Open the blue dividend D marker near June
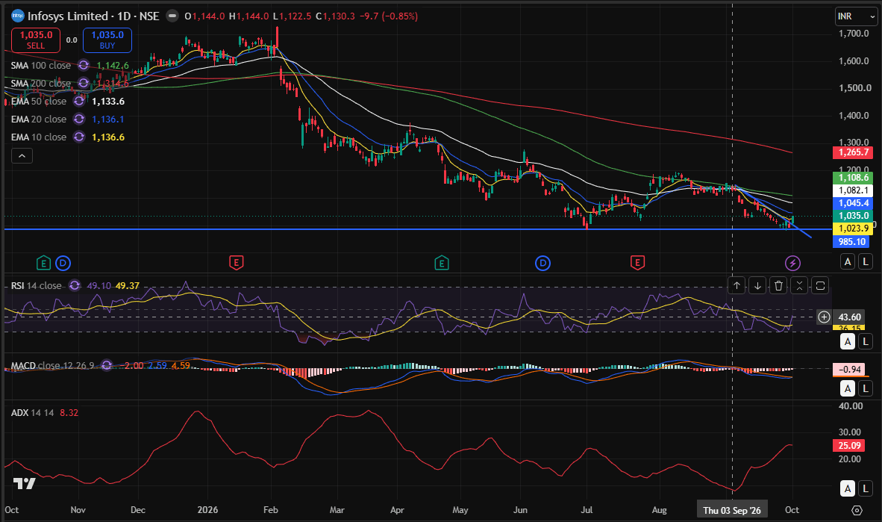This screenshot has width=882, height=522. (542, 263)
